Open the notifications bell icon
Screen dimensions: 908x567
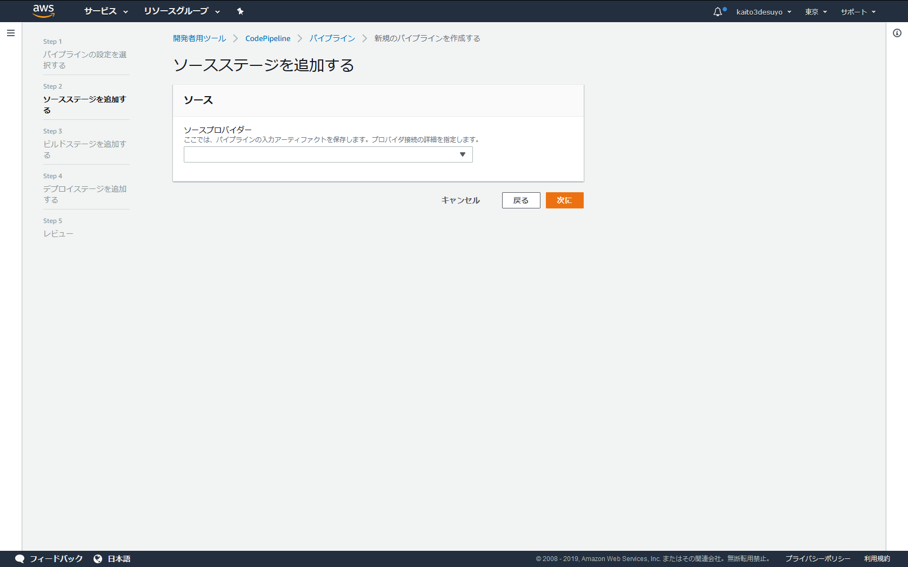[x=718, y=11]
